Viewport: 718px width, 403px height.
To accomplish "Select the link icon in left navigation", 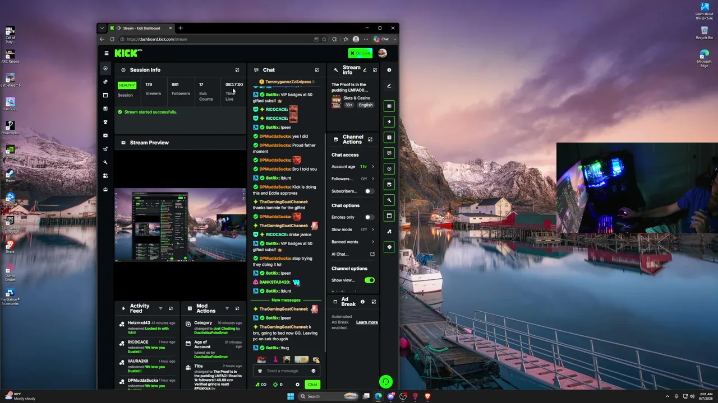I will [x=105, y=82].
